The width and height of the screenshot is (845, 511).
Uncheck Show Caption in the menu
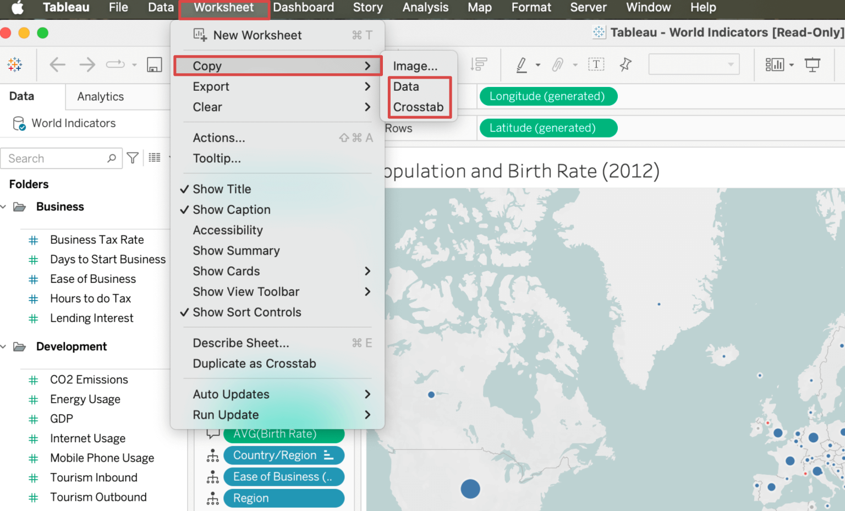[x=231, y=210]
